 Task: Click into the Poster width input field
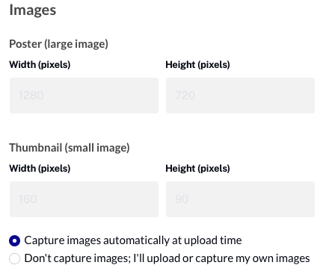click(x=84, y=96)
